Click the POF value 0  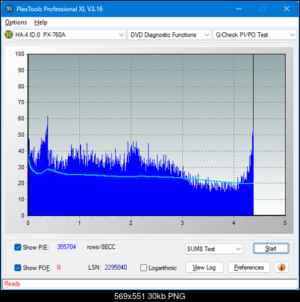59,268
